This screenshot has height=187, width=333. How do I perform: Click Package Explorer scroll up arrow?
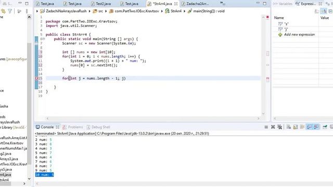click(x=29, y=17)
